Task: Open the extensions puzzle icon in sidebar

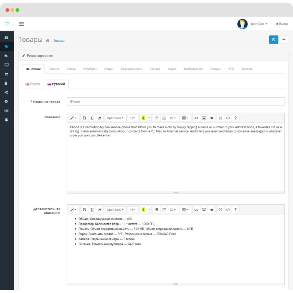Action: click(x=7, y=55)
